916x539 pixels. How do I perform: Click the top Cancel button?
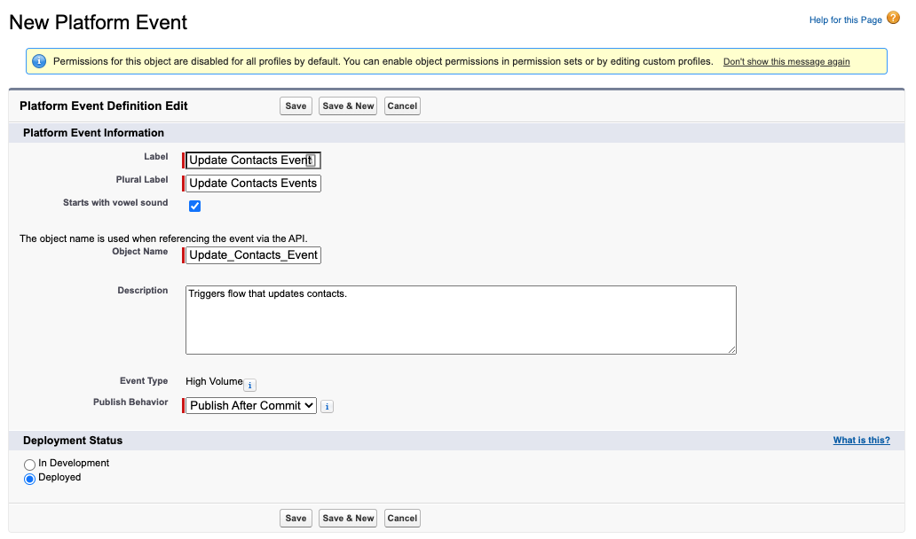click(402, 106)
